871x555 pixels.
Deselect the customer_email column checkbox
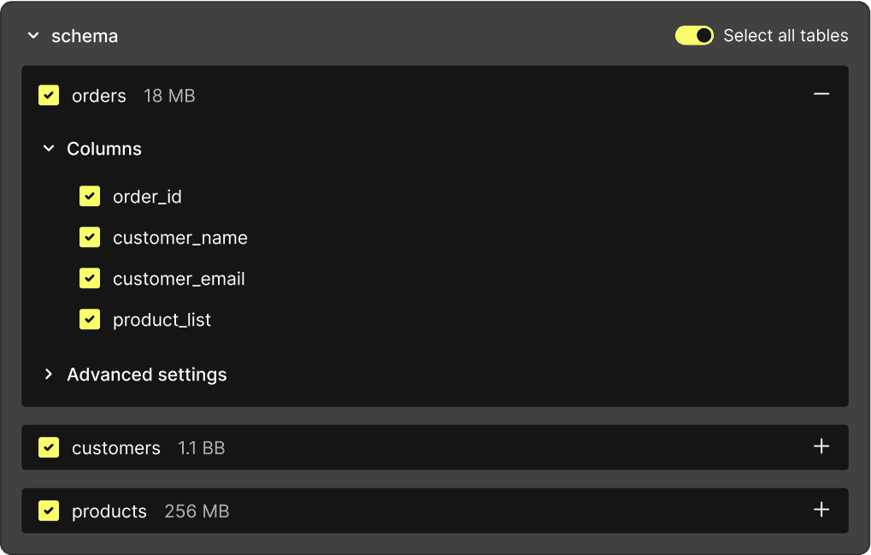90,279
